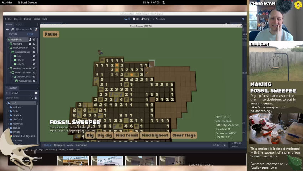
Task: Click the addons folder icon
Action: (x=11, y=107)
